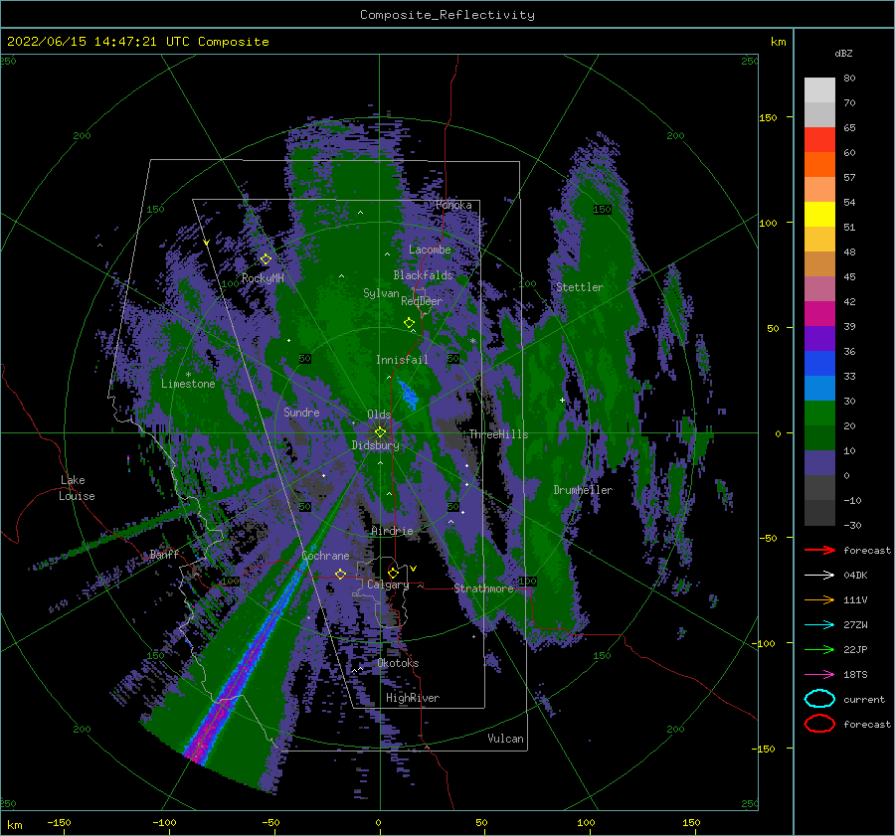895x836 pixels.
Task: Click the white 04DK arrow icon
Action: pos(819,576)
